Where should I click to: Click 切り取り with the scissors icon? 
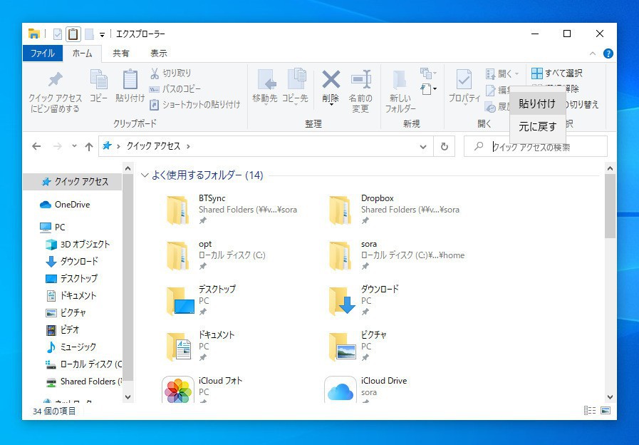pos(170,73)
